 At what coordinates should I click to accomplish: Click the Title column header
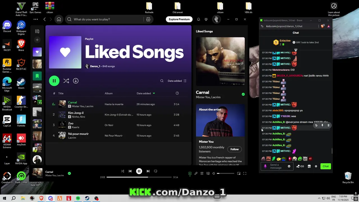61,93
